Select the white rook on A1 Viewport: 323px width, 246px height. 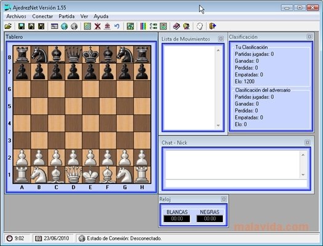point(22,175)
